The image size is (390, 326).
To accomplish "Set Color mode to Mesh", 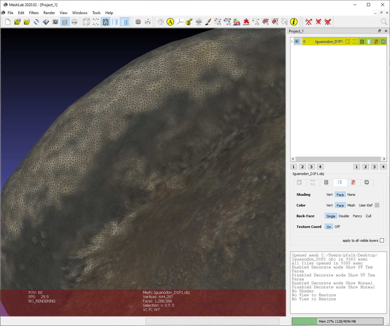I will click(351, 205).
